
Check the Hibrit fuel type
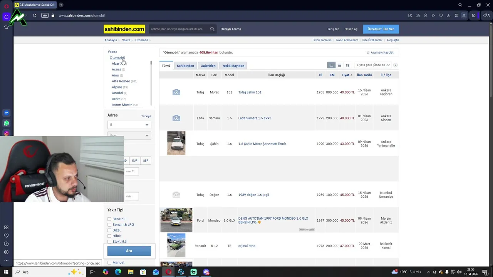point(109,236)
